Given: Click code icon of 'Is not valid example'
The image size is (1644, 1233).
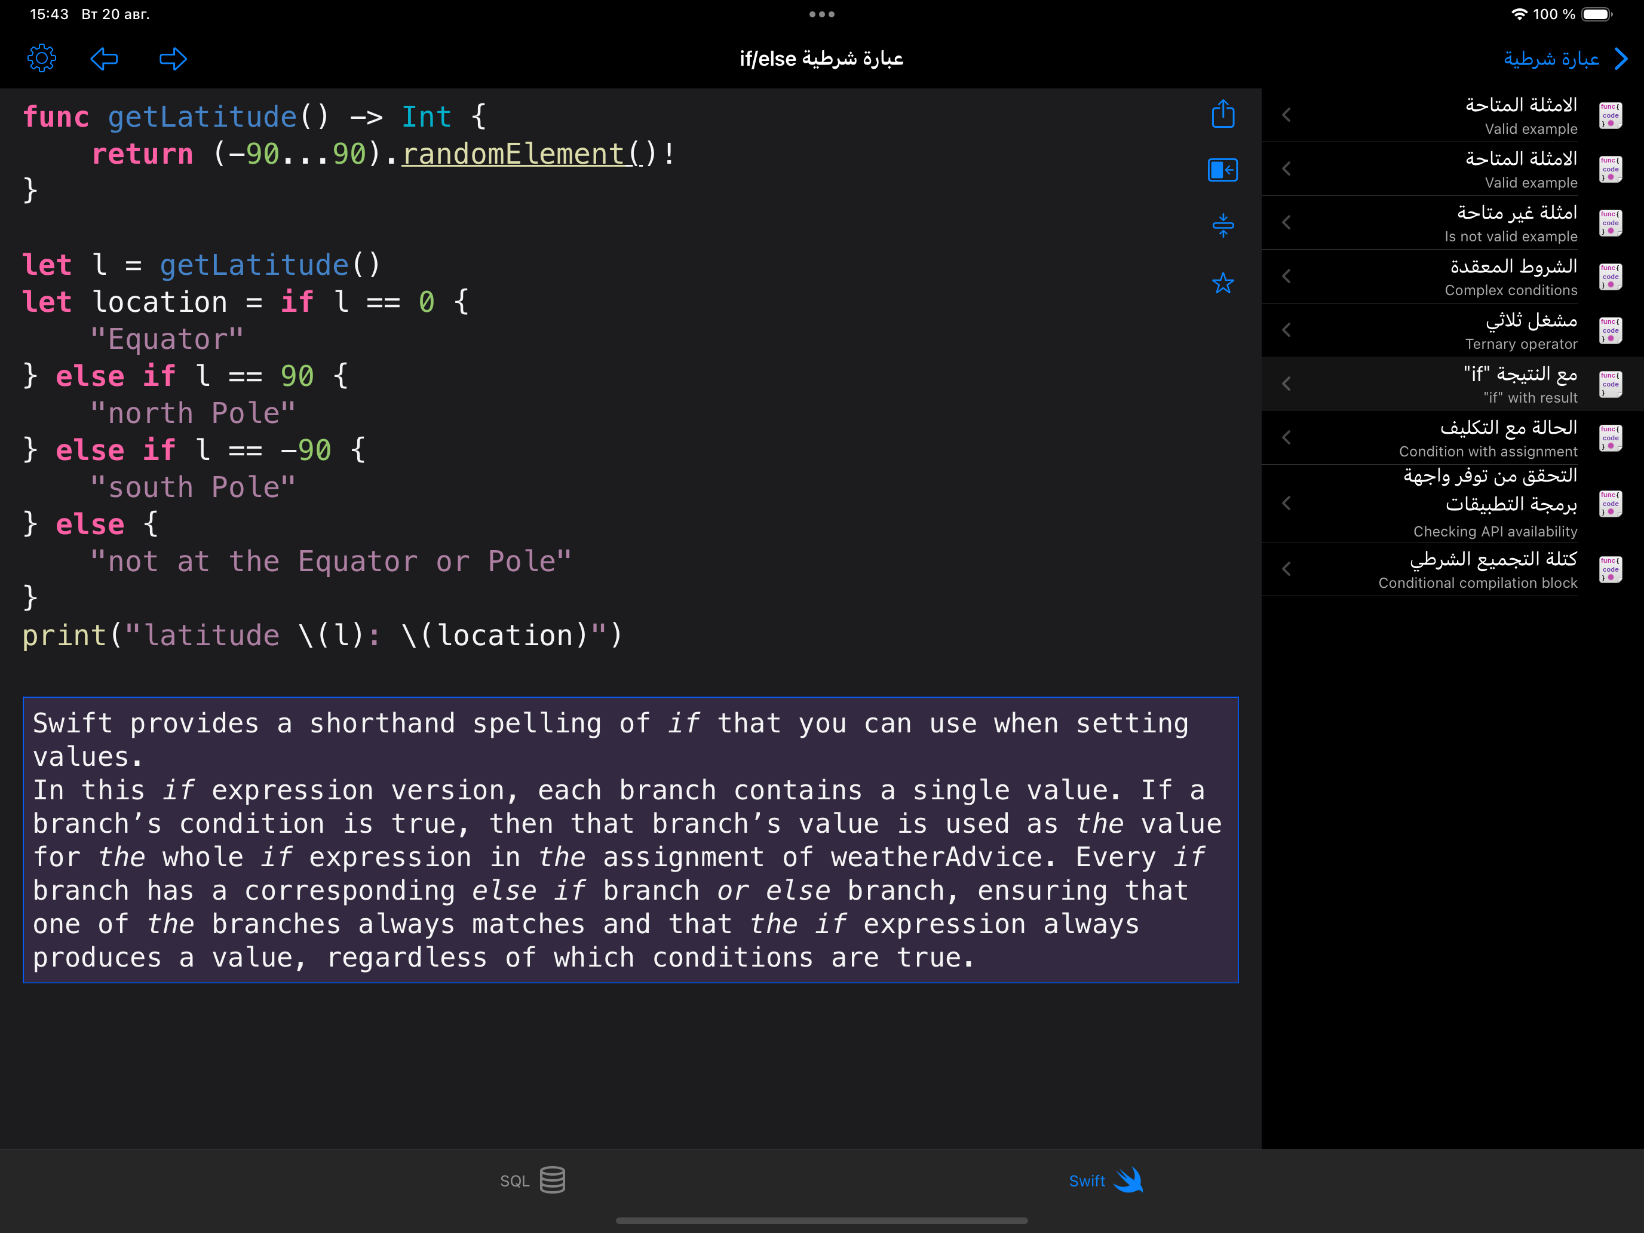Looking at the screenshot, I should coord(1611,222).
